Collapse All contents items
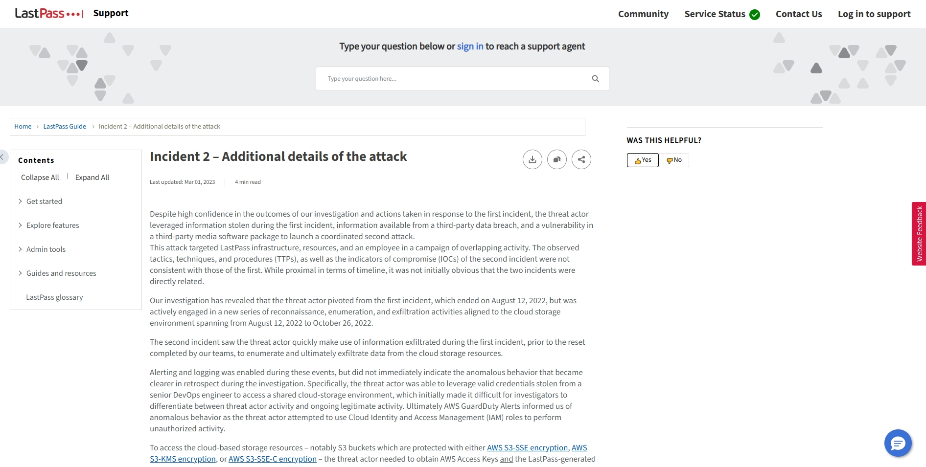 [40, 178]
